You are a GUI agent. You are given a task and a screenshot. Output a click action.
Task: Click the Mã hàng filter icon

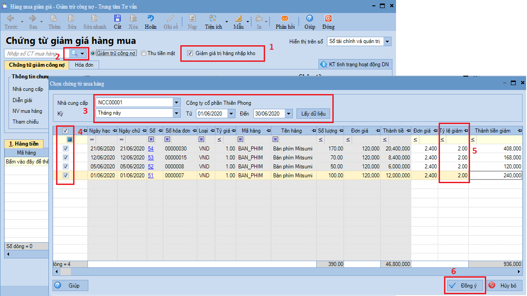240,139
